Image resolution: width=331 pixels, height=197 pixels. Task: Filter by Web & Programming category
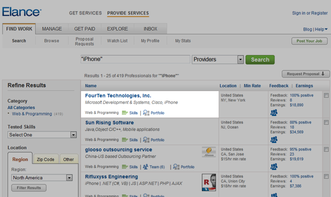pyautogui.click(x=32, y=114)
